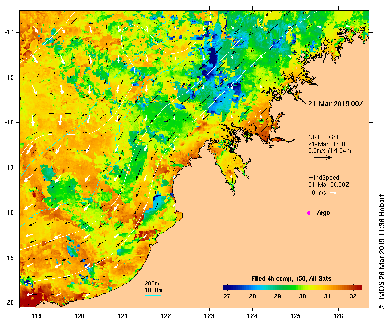Click the Argo legend label
The width and height of the screenshot is (390, 324).
tap(323, 213)
